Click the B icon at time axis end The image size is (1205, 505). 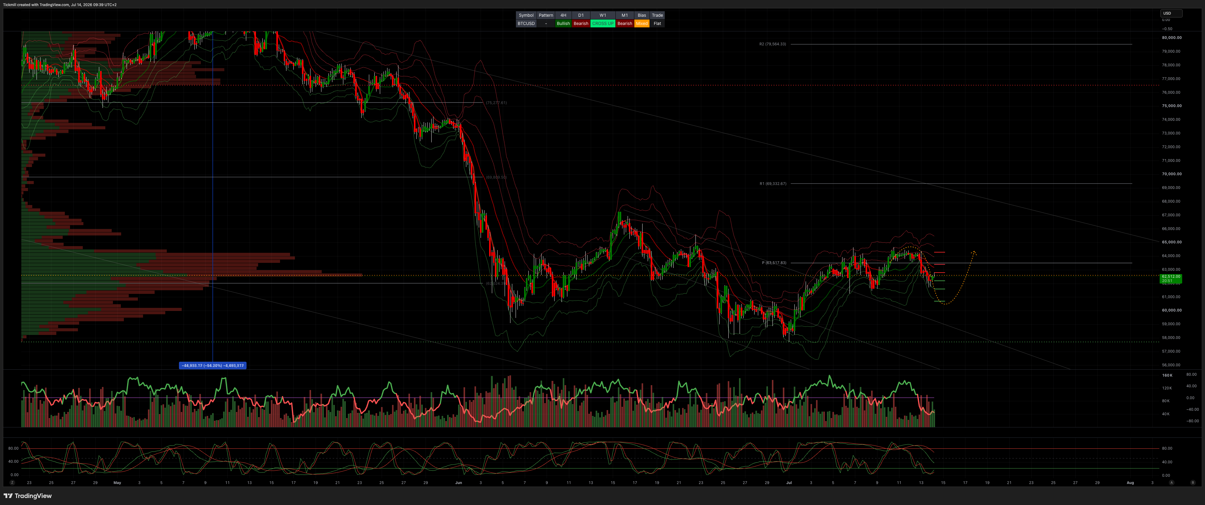tap(1193, 482)
